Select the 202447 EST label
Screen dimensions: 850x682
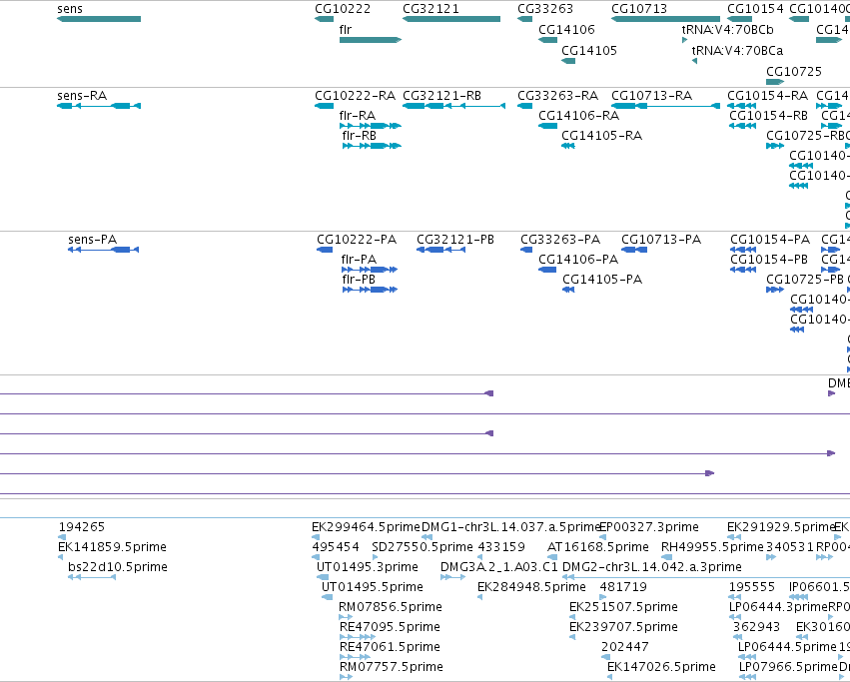[x=625, y=647]
